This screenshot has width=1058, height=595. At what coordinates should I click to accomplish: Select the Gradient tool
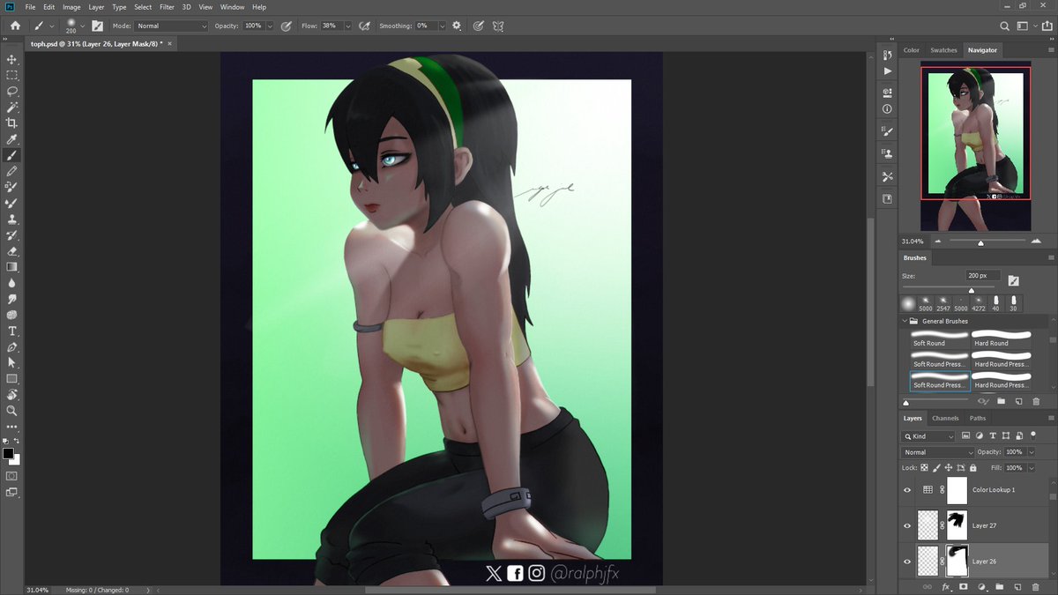tap(12, 266)
